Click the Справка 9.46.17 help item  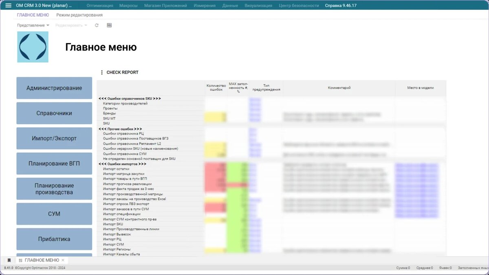(x=341, y=5)
